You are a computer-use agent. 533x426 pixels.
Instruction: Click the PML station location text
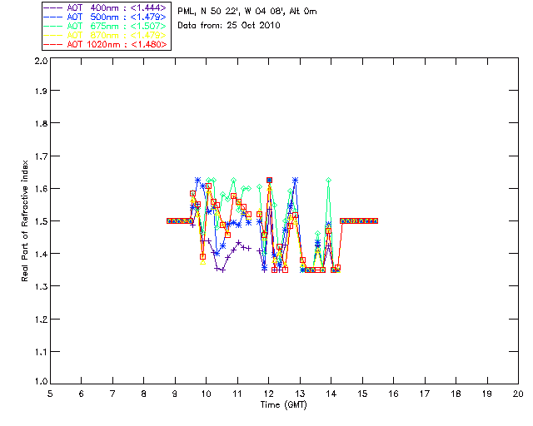pos(247,12)
